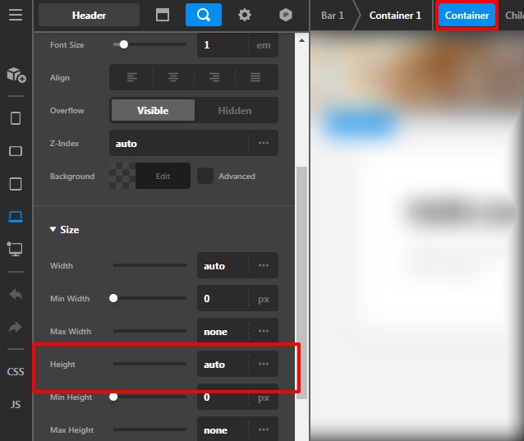Select the left text align icon
Screen dimensions: 524x441
pyautogui.click(x=131, y=78)
